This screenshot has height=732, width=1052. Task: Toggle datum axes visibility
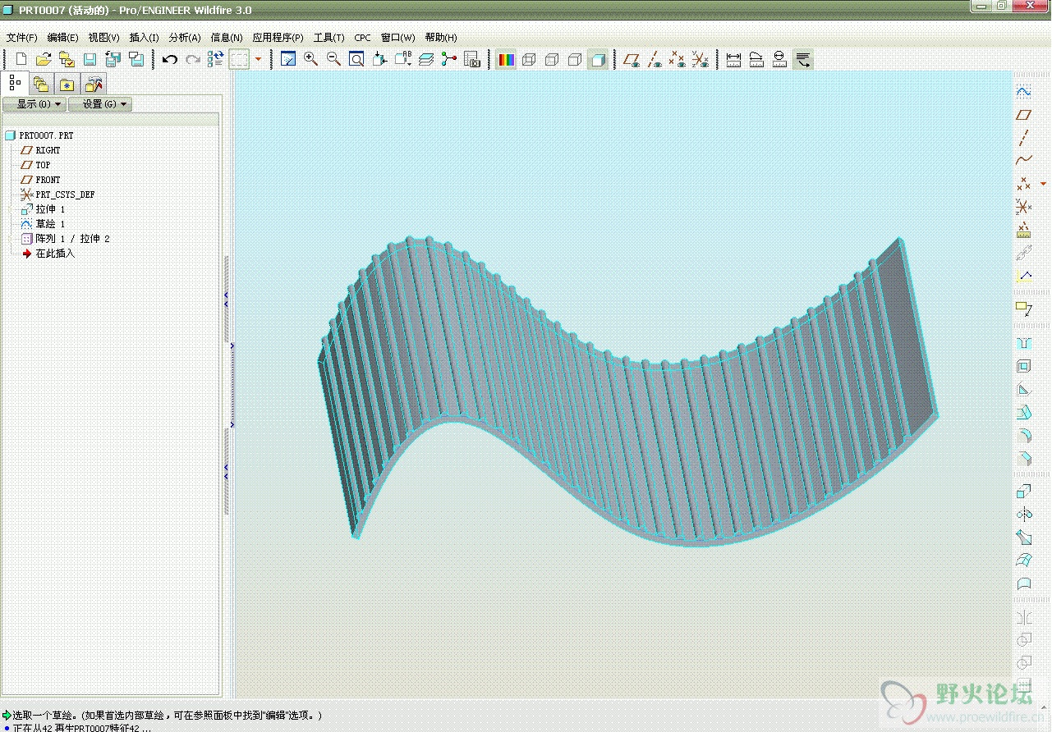pos(655,59)
